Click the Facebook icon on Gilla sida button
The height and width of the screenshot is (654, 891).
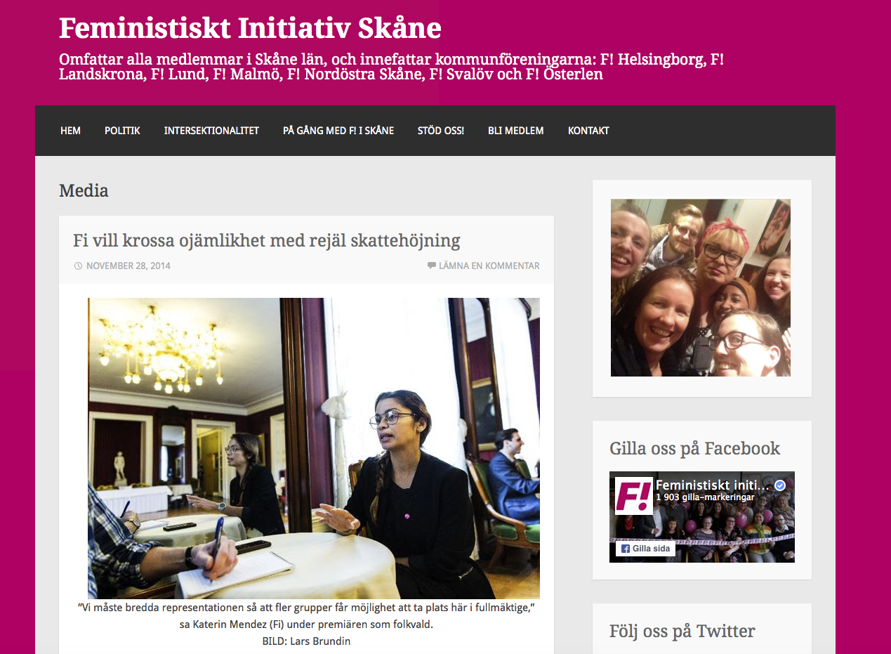point(626,549)
